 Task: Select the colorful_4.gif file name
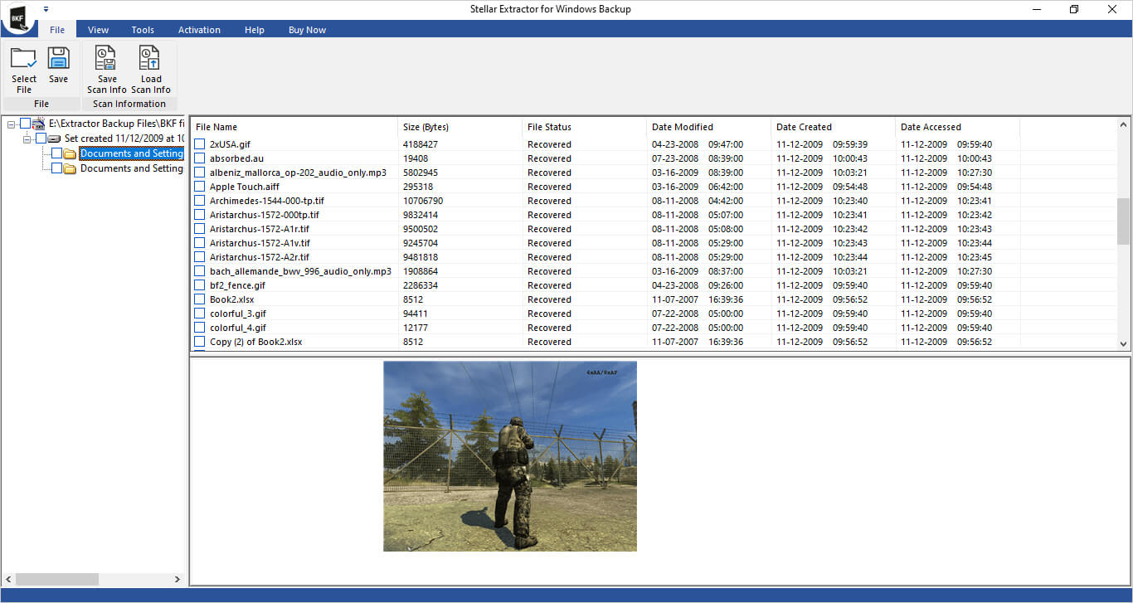tap(238, 328)
